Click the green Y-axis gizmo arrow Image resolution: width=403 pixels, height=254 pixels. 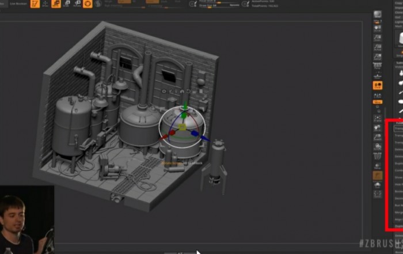point(184,107)
